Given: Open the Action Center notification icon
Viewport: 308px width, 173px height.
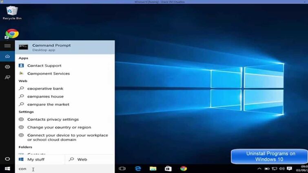Looking at the screenshot, I should click(x=289, y=169).
